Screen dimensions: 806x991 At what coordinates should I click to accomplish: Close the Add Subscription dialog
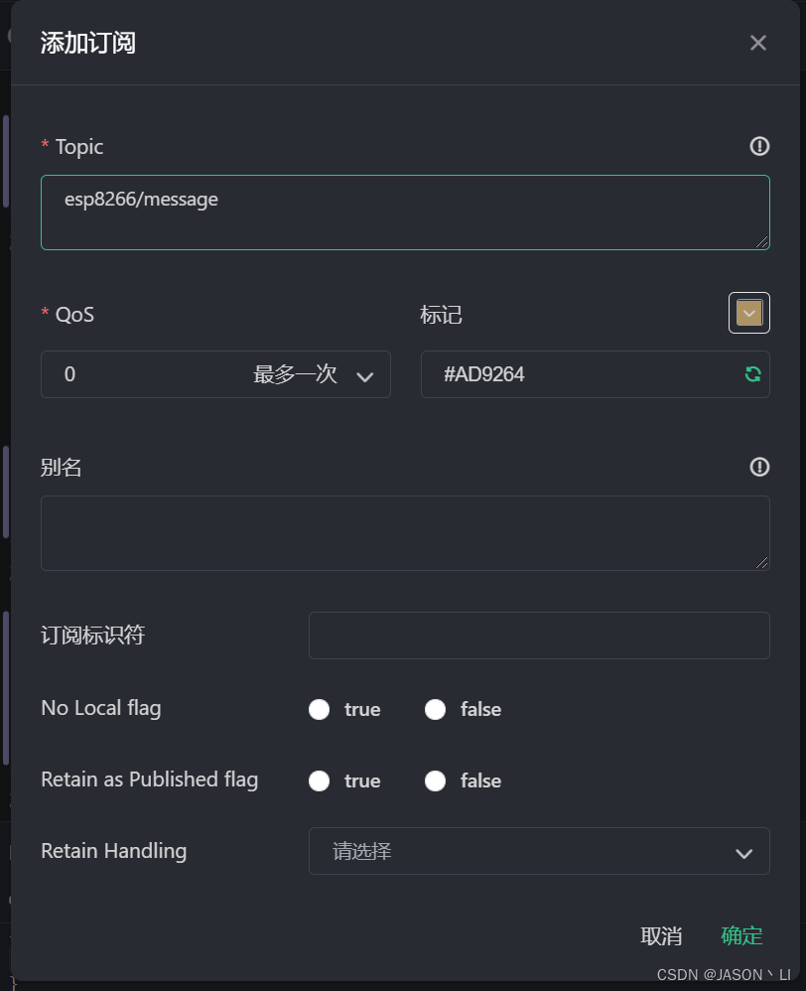758,43
